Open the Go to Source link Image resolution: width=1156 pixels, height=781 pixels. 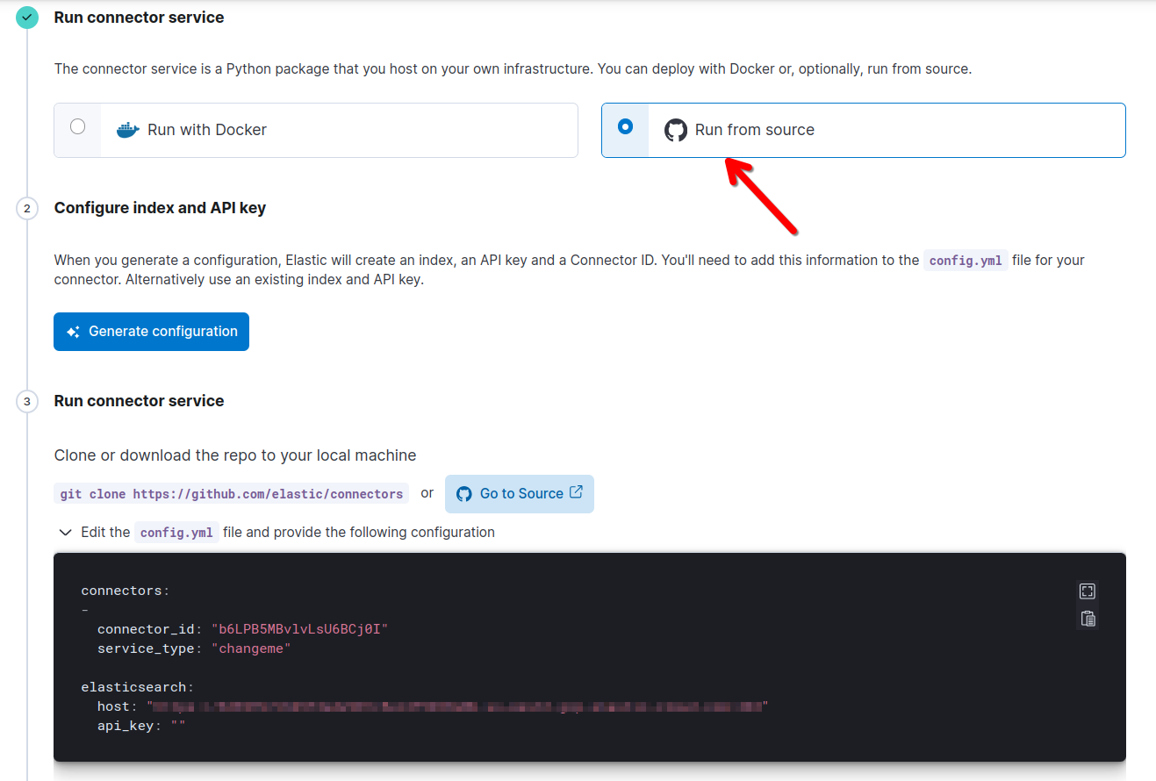(x=520, y=494)
